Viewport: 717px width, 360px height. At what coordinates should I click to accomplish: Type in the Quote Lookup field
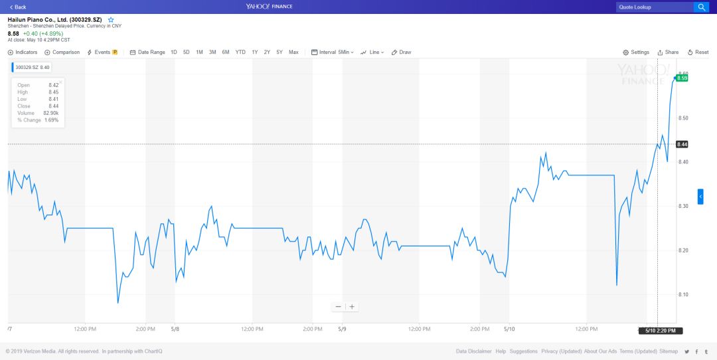coord(654,7)
